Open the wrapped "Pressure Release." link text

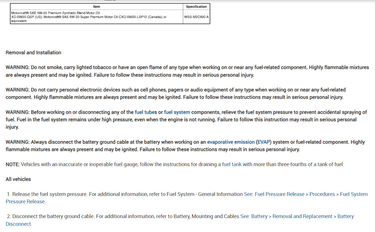click(x=26, y=202)
